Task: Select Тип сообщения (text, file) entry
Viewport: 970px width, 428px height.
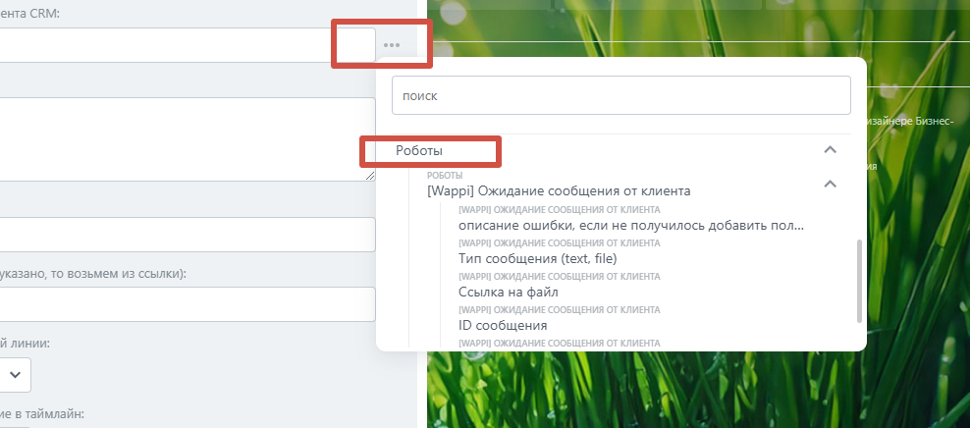Action: click(x=538, y=258)
